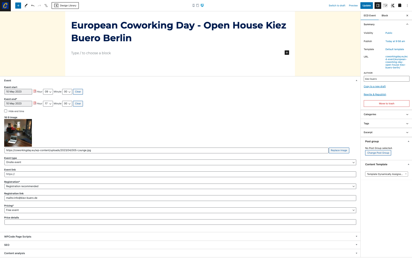Click the Copy to a new draft link
This screenshot has height=258, width=412.
tap(375, 86)
